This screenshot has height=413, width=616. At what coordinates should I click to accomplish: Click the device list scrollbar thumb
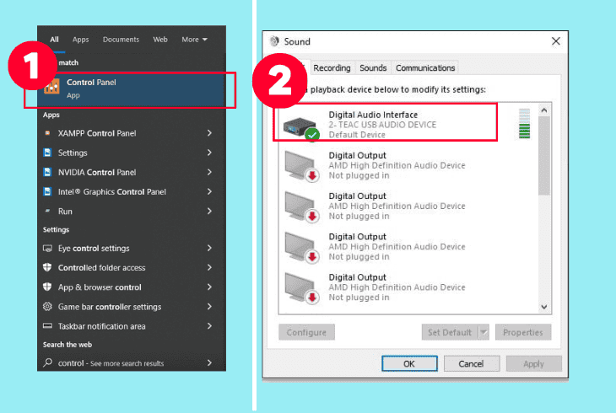coord(544,155)
